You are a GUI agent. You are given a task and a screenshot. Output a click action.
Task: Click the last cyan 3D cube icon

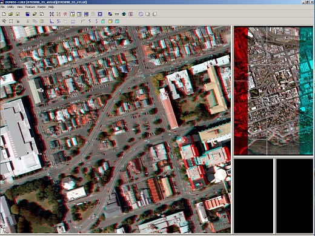click(117, 21)
